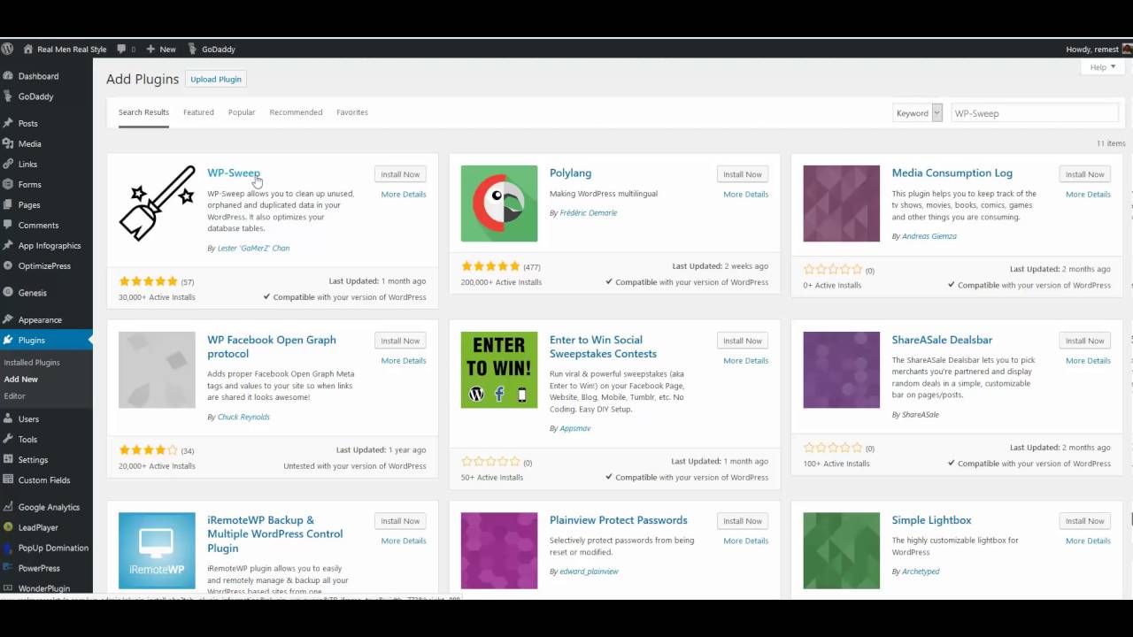Open the home icon for Real Men Real Style

(28, 49)
